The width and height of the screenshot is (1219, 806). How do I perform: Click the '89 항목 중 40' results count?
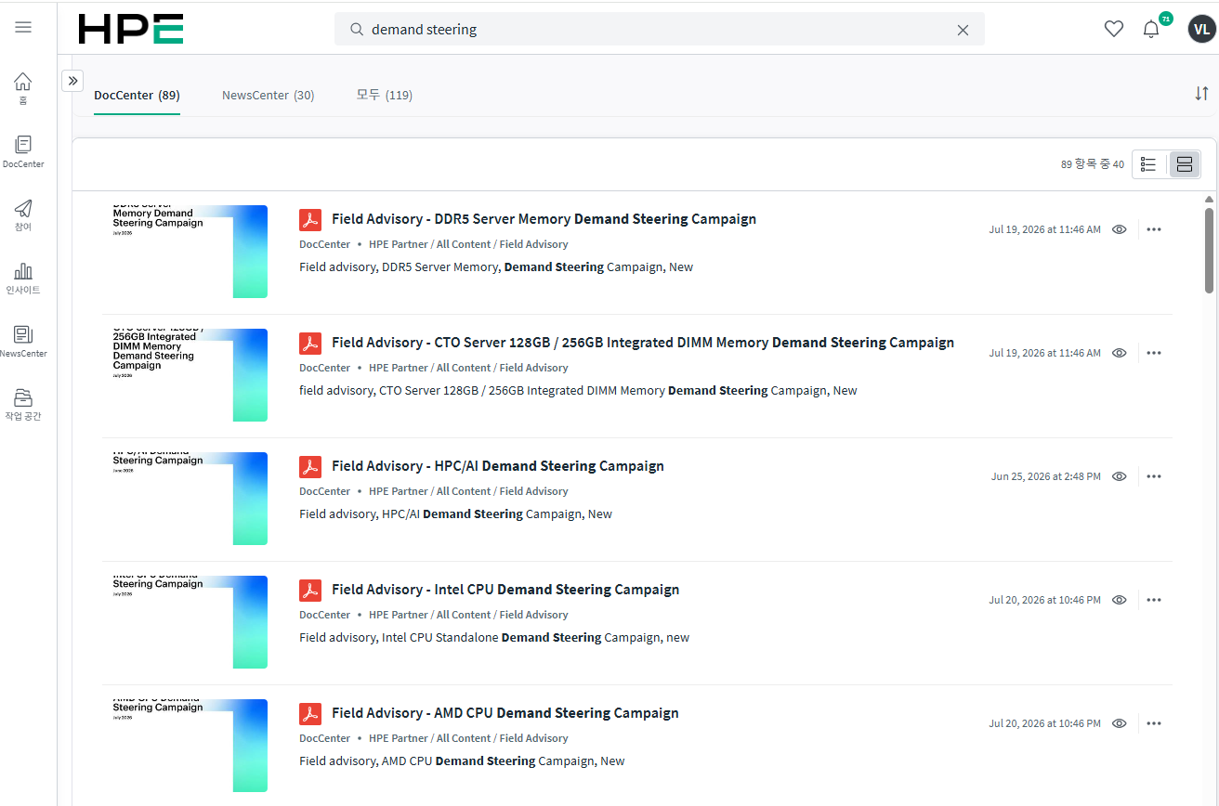coord(1093,164)
